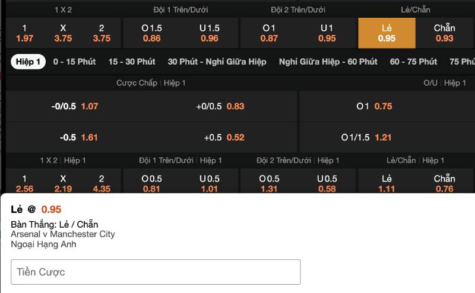Screen dimensions: 475x293
Task: Pick first-half Chẵn at 0.76
Action: 444,183
